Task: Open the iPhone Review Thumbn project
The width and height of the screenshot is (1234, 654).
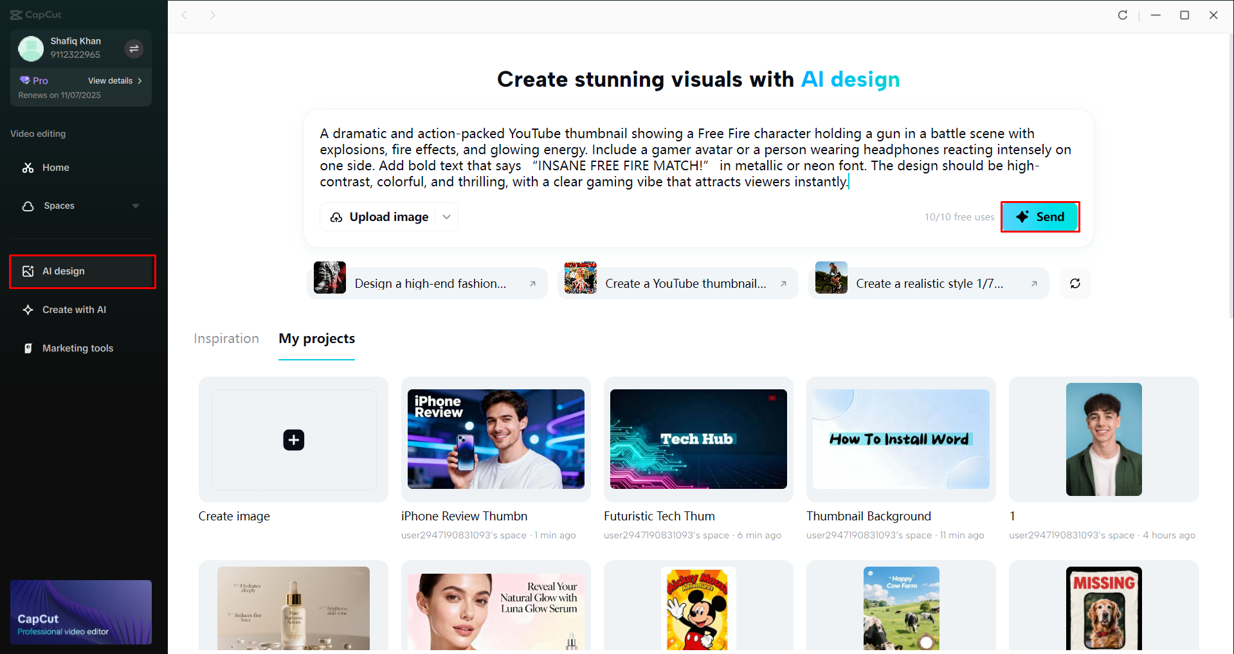Action: pos(496,439)
